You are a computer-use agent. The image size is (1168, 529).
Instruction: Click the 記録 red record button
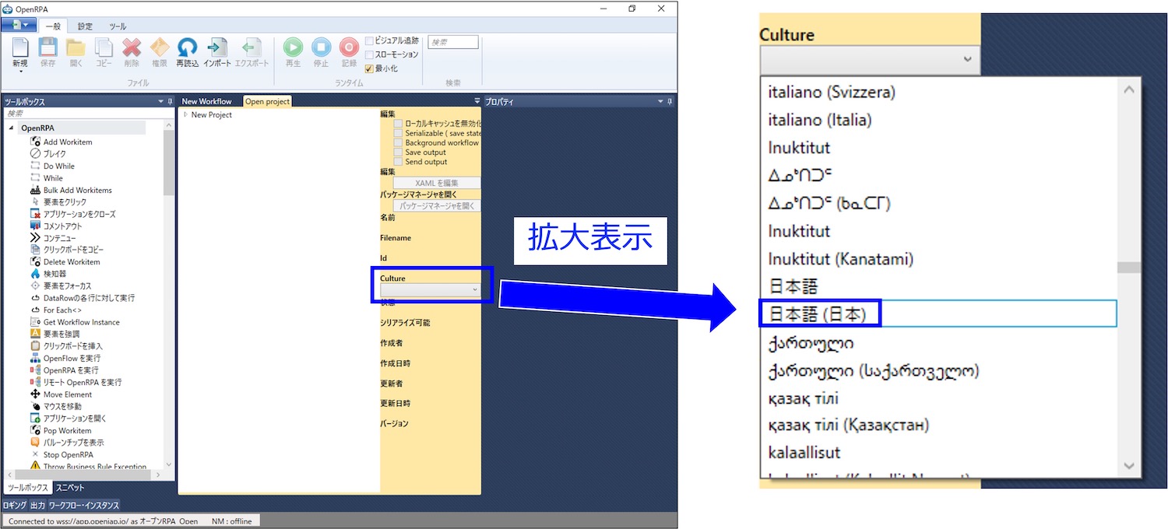pyautogui.click(x=349, y=47)
